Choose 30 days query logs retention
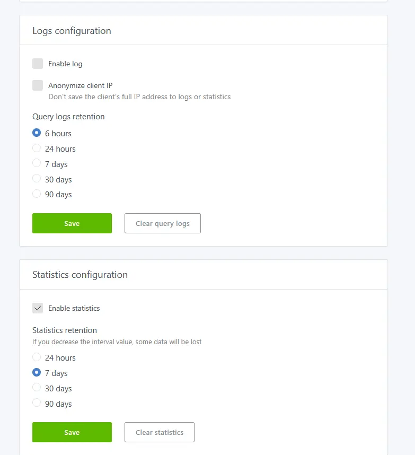The image size is (415, 455). pos(37,179)
